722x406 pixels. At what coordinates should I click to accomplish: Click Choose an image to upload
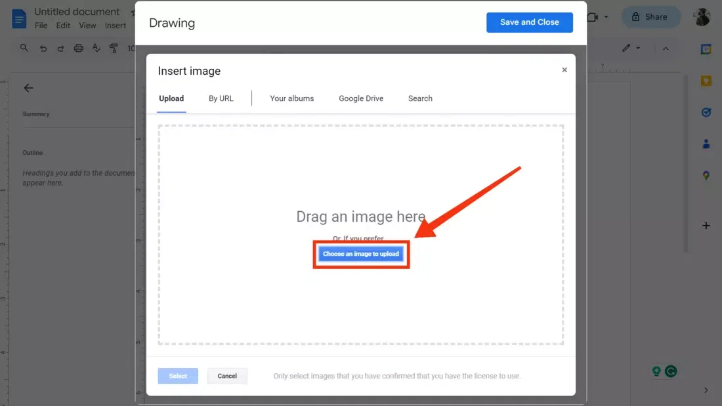pos(360,254)
